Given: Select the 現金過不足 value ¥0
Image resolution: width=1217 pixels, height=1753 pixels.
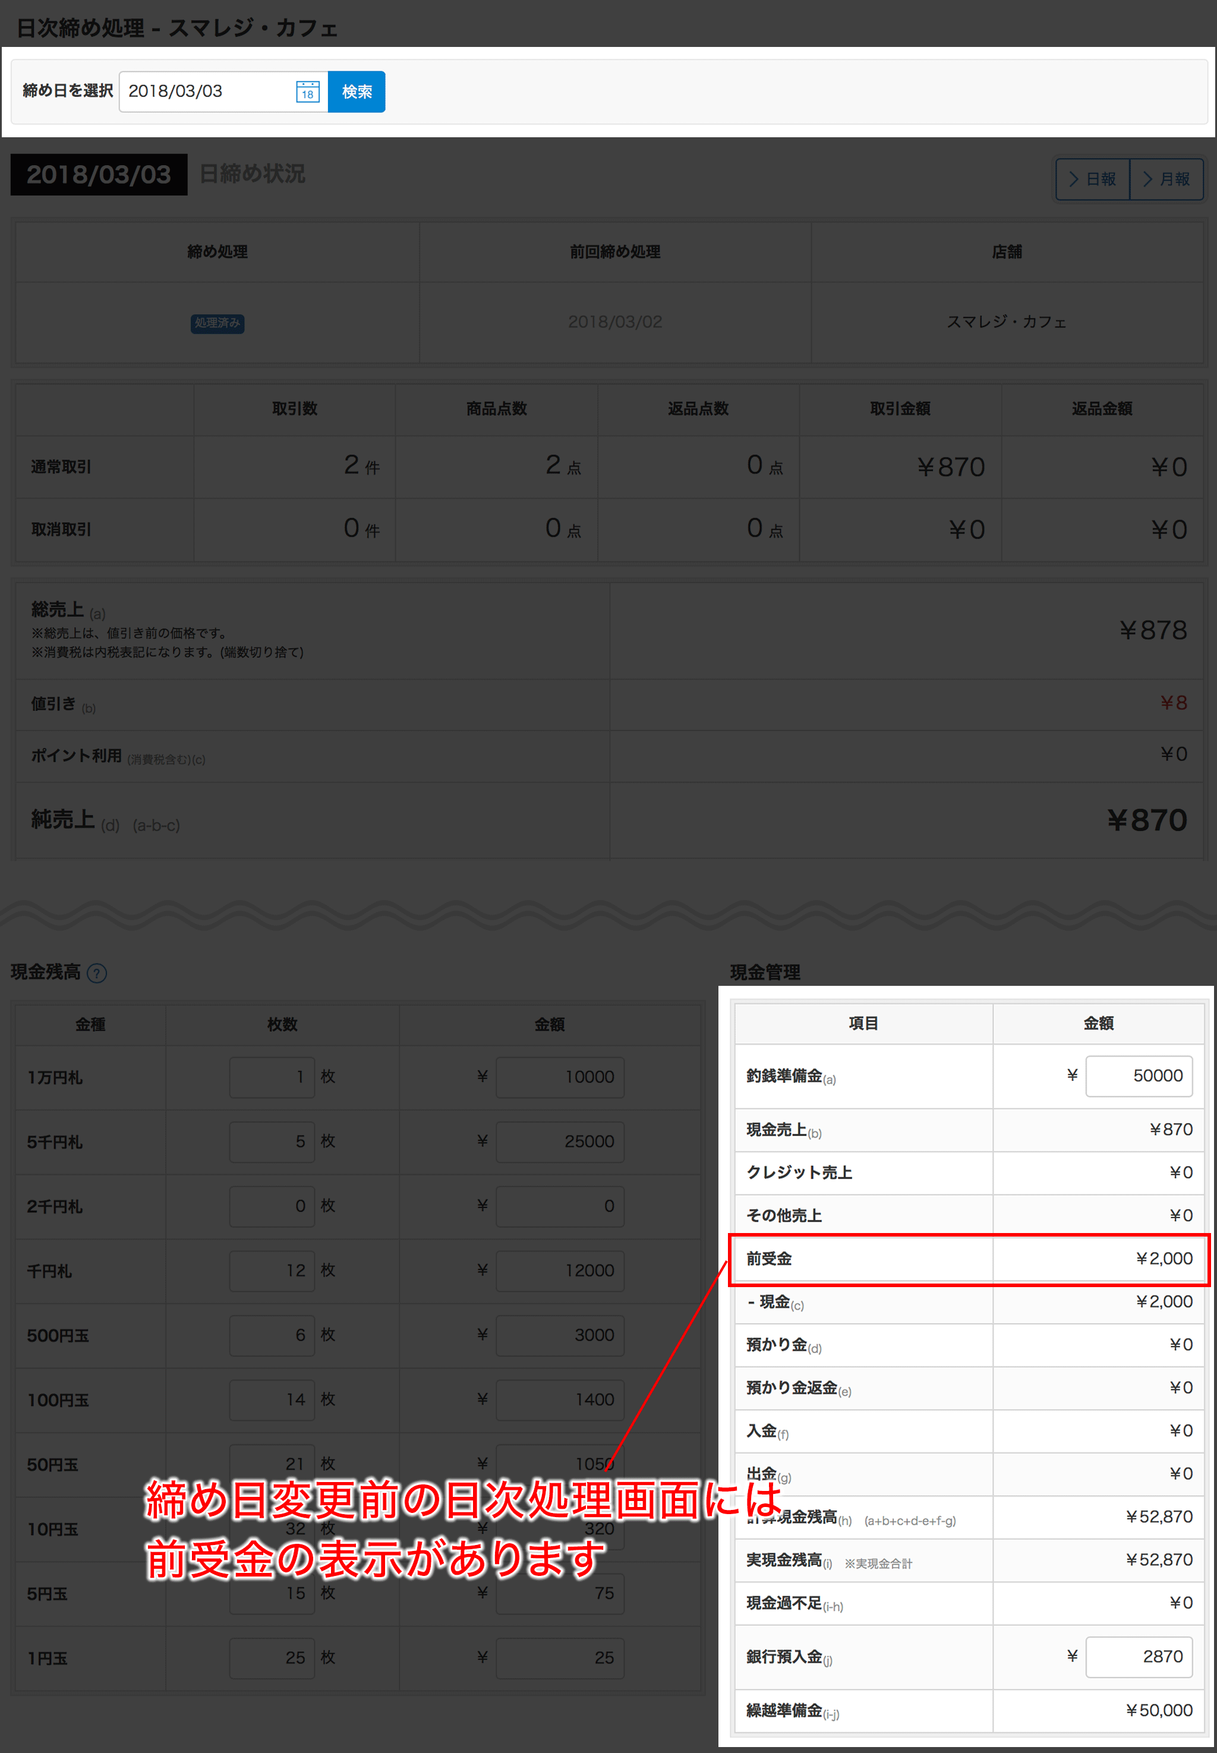Looking at the screenshot, I should tap(1180, 1603).
